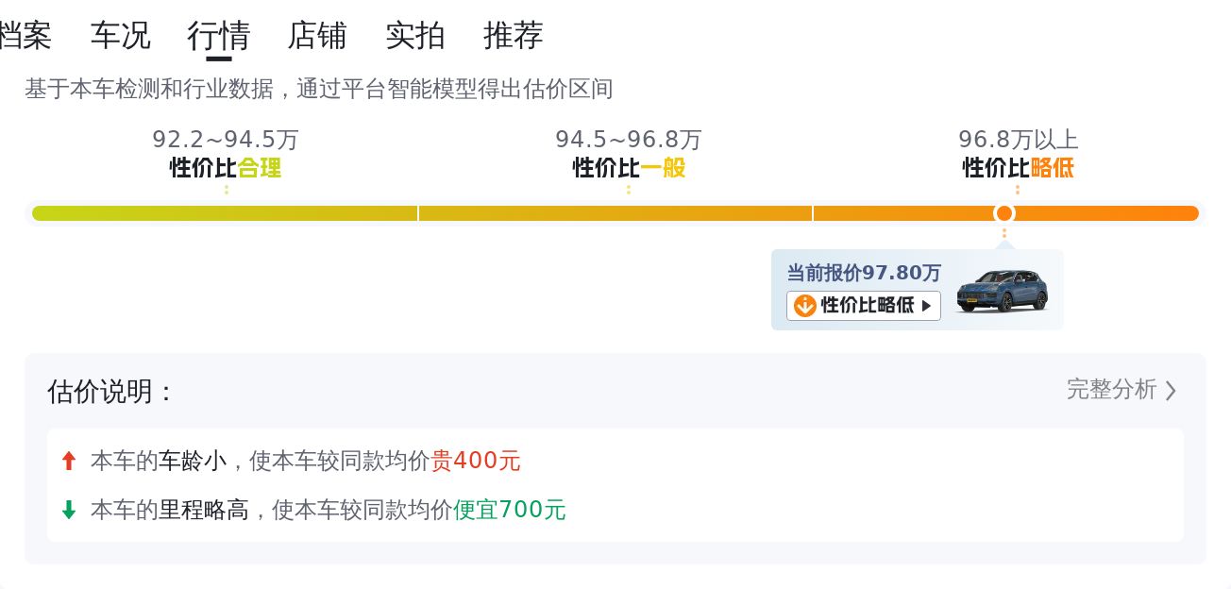
Task: Open 完整分析 link
Action: click(x=1111, y=390)
